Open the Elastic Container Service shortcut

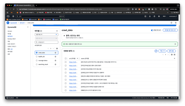(14, 19)
